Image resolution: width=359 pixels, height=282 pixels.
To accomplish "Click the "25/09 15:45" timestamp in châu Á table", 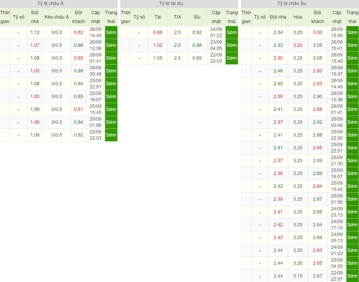I will [95, 109].
